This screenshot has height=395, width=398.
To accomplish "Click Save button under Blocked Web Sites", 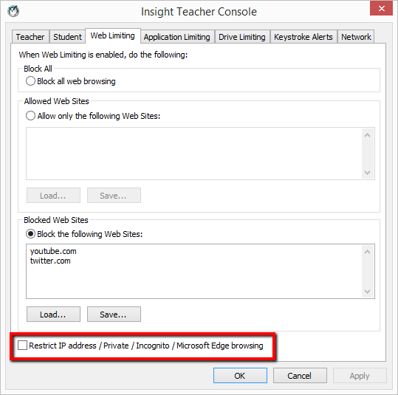I will tap(114, 315).
